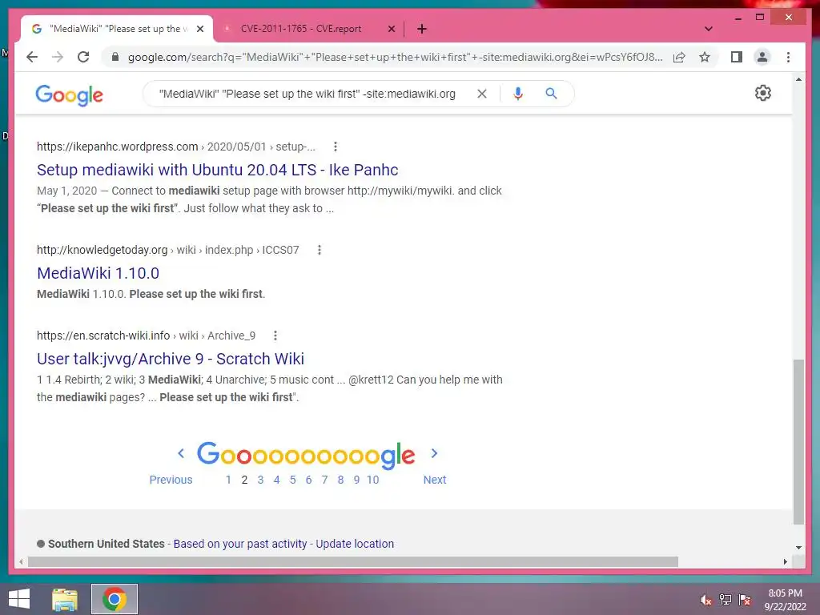
Task: Click the Update location link
Action: (355, 544)
